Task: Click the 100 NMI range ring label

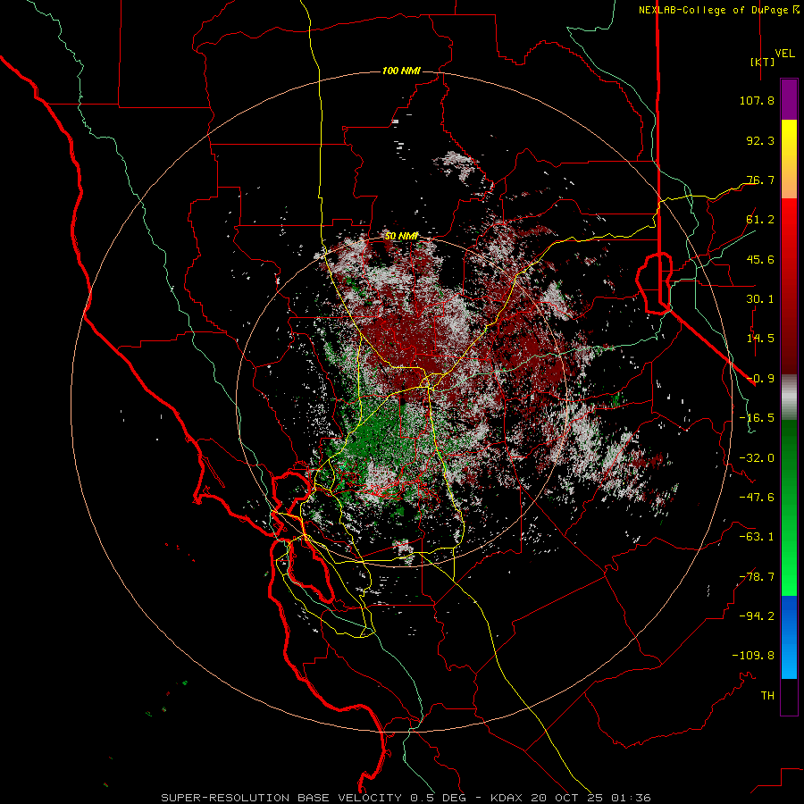Action: pos(401,71)
